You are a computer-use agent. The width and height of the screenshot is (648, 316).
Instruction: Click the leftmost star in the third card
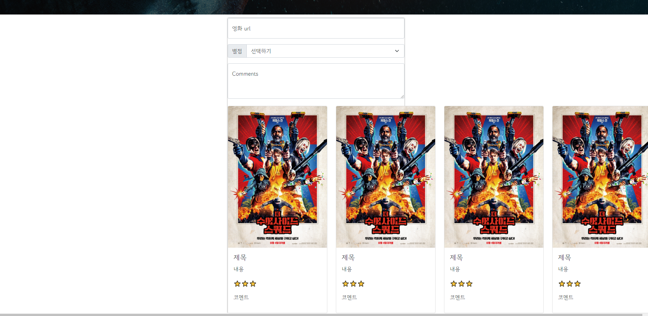[x=454, y=284]
